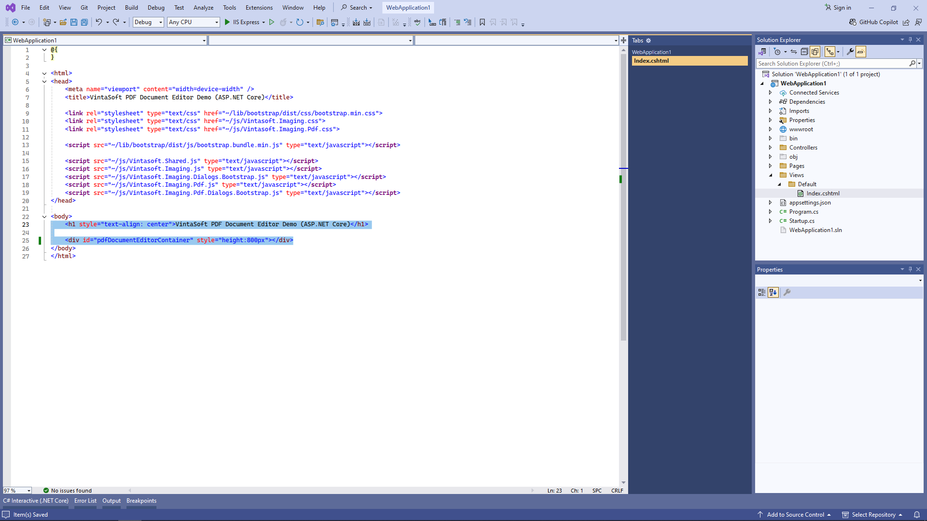Screen dimensions: 927x521
Task: Click Add to Source Control
Action: (795, 515)
